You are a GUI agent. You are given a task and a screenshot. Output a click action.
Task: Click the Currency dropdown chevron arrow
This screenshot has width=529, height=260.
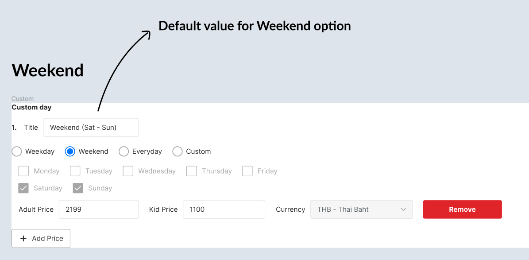coord(403,210)
